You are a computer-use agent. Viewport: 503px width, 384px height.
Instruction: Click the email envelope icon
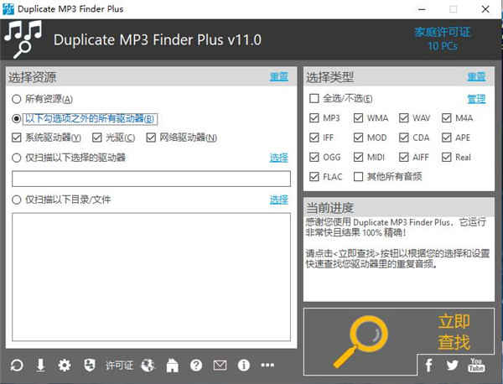(220, 365)
